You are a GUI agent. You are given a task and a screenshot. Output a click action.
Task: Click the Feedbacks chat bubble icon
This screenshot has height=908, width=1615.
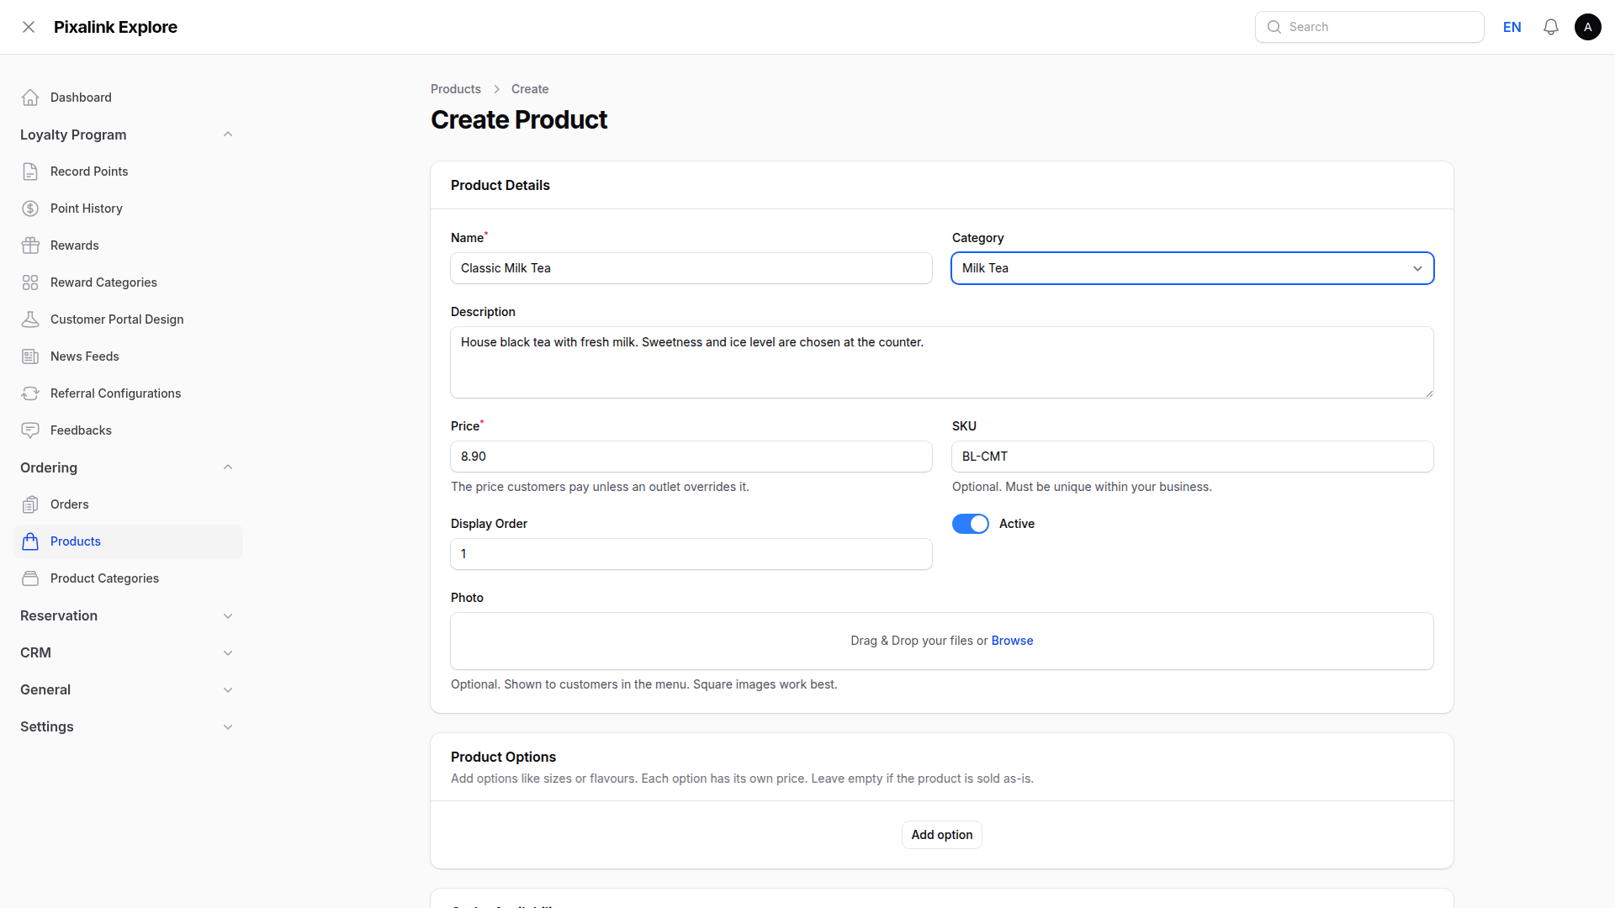click(x=30, y=430)
